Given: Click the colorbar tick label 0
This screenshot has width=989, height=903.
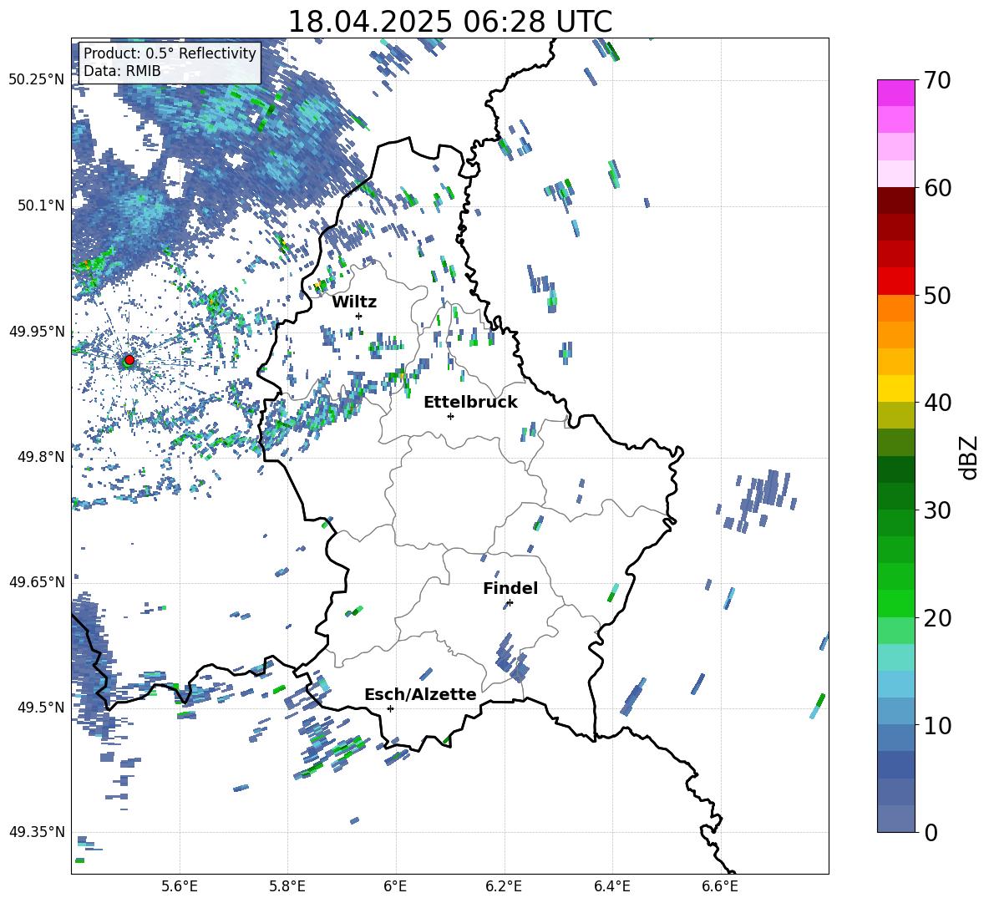Looking at the screenshot, I should click(x=931, y=832).
